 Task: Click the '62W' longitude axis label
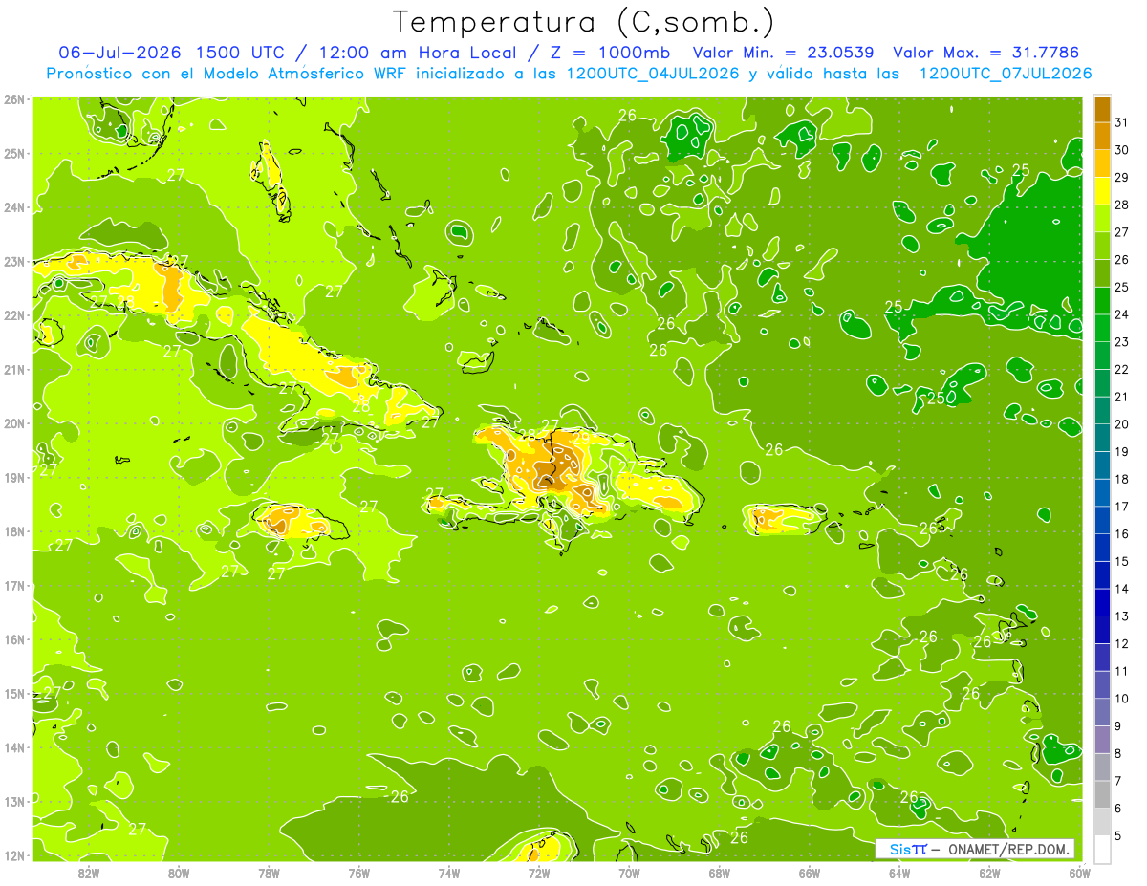[990, 872]
